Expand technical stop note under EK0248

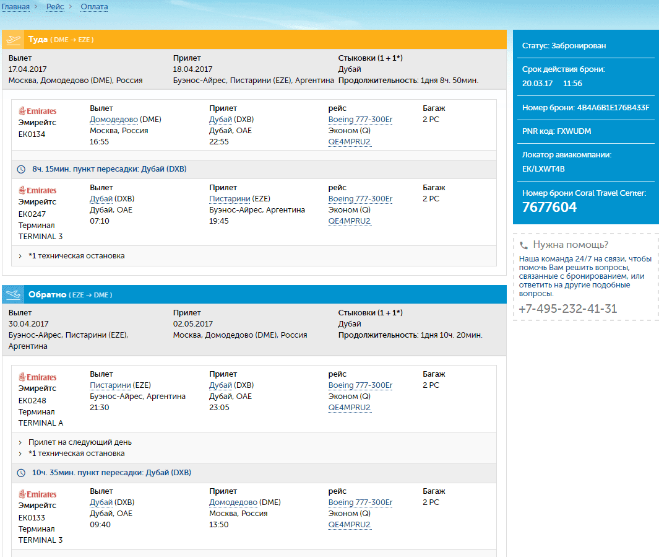point(71,454)
